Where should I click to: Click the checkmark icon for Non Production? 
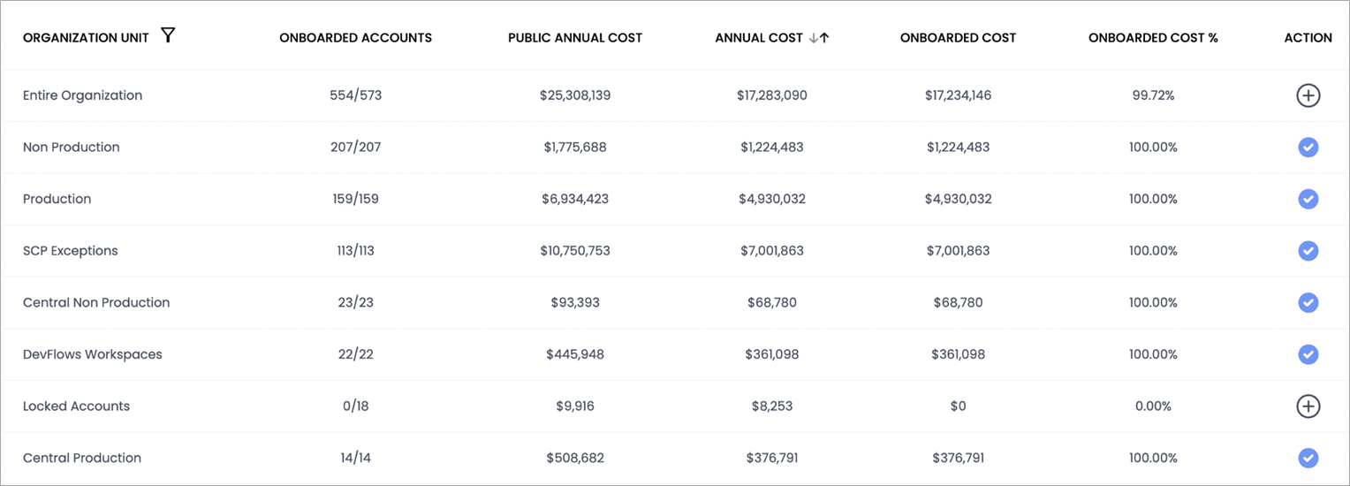pos(1308,148)
